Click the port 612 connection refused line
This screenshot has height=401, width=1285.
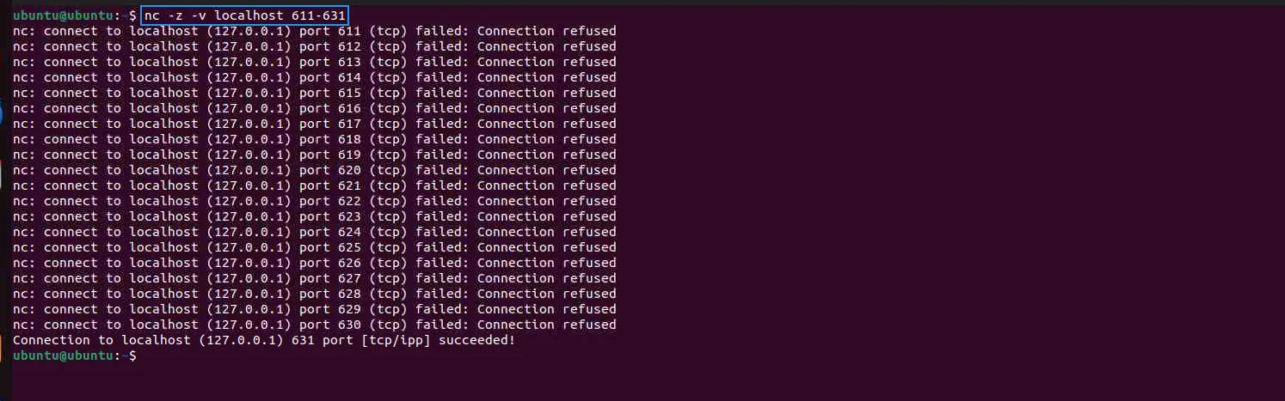tap(315, 46)
